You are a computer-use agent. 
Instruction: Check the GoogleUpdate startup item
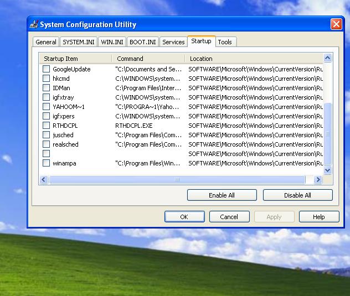[x=46, y=69]
